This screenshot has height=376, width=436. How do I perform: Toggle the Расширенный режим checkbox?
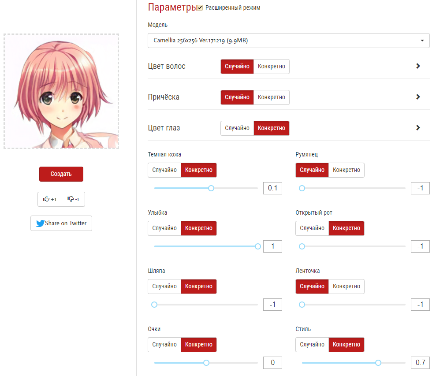point(200,8)
